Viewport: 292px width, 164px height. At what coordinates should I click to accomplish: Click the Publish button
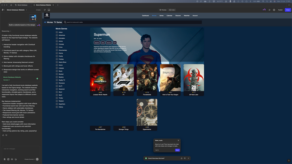[280, 10]
